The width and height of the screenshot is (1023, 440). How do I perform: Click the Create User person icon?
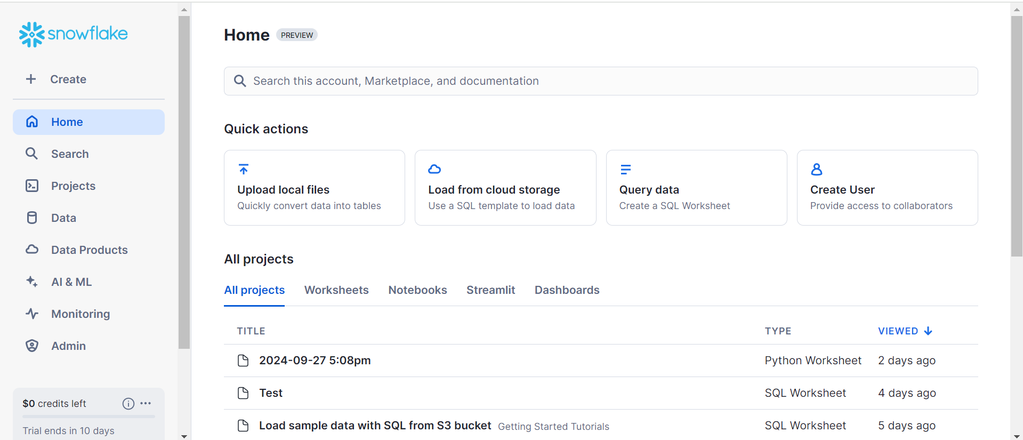pyautogui.click(x=816, y=169)
